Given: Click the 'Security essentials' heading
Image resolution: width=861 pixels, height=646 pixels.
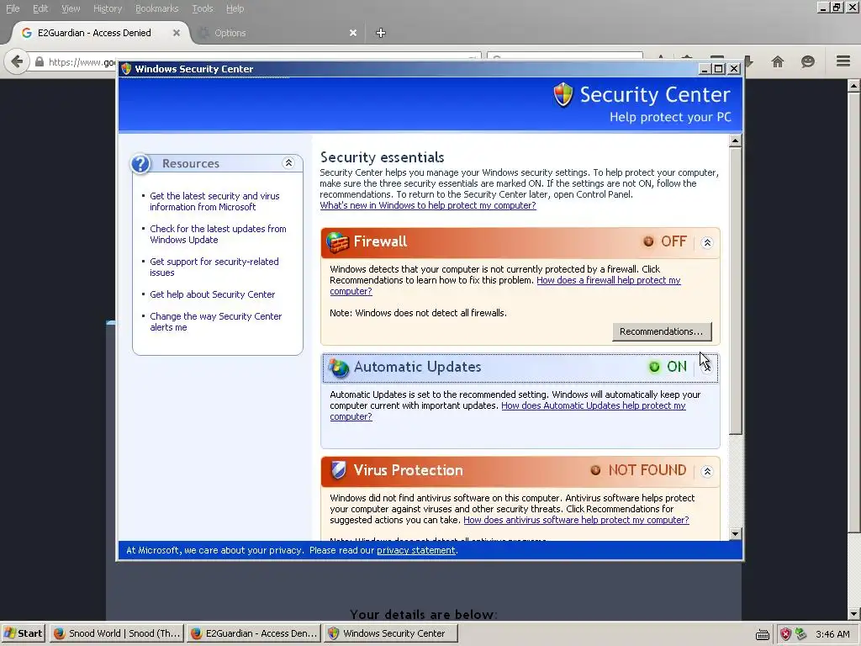Looking at the screenshot, I should click(383, 157).
